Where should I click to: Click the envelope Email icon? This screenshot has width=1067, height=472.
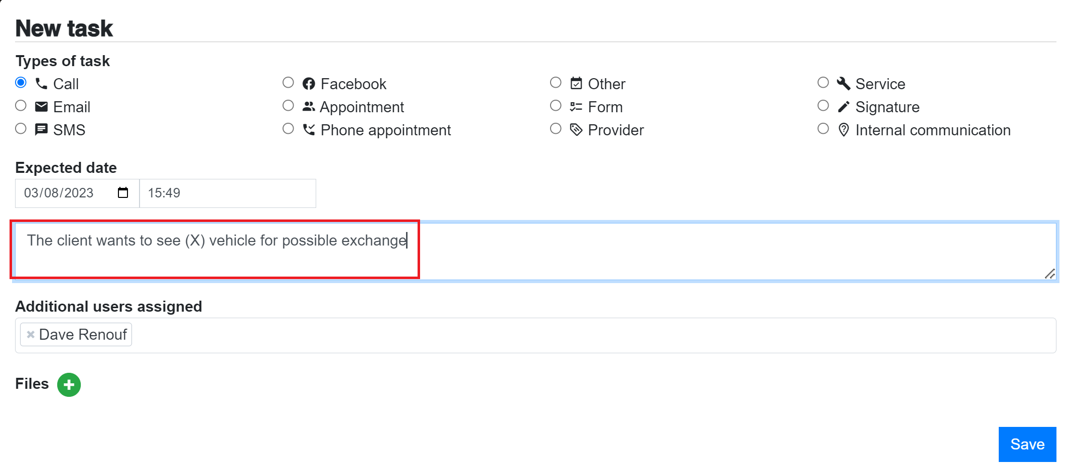41,107
